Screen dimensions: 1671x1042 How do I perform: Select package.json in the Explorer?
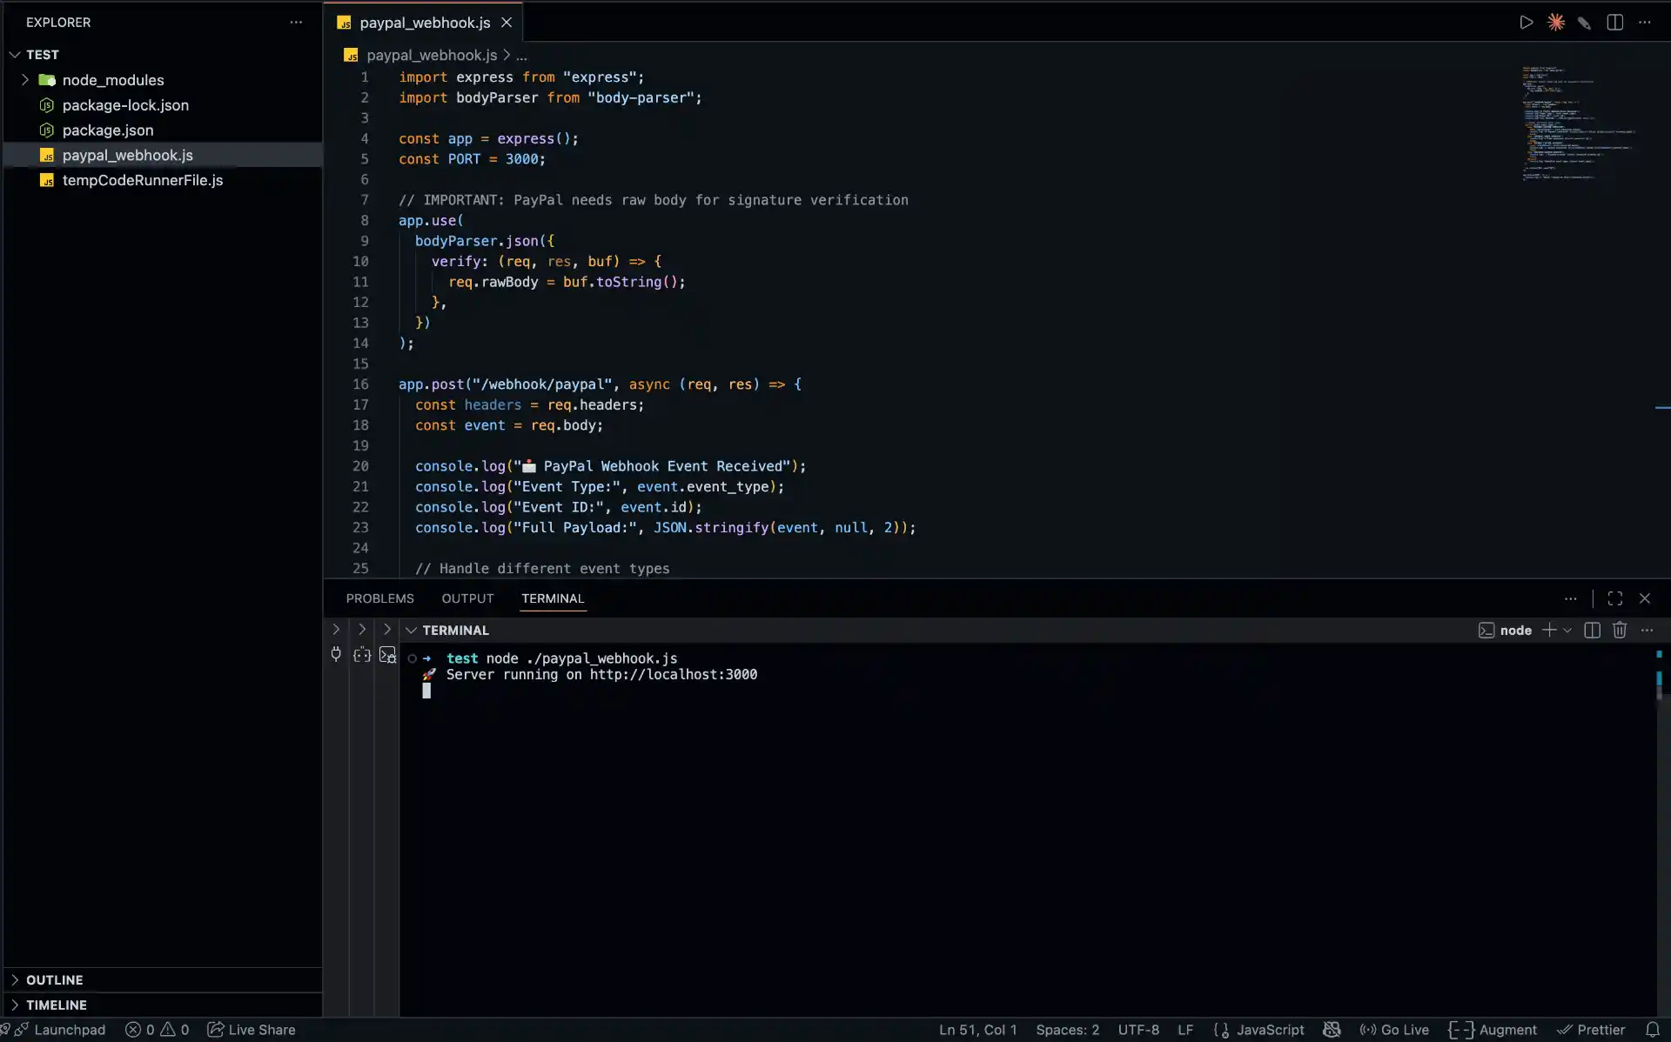click(106, 130)
